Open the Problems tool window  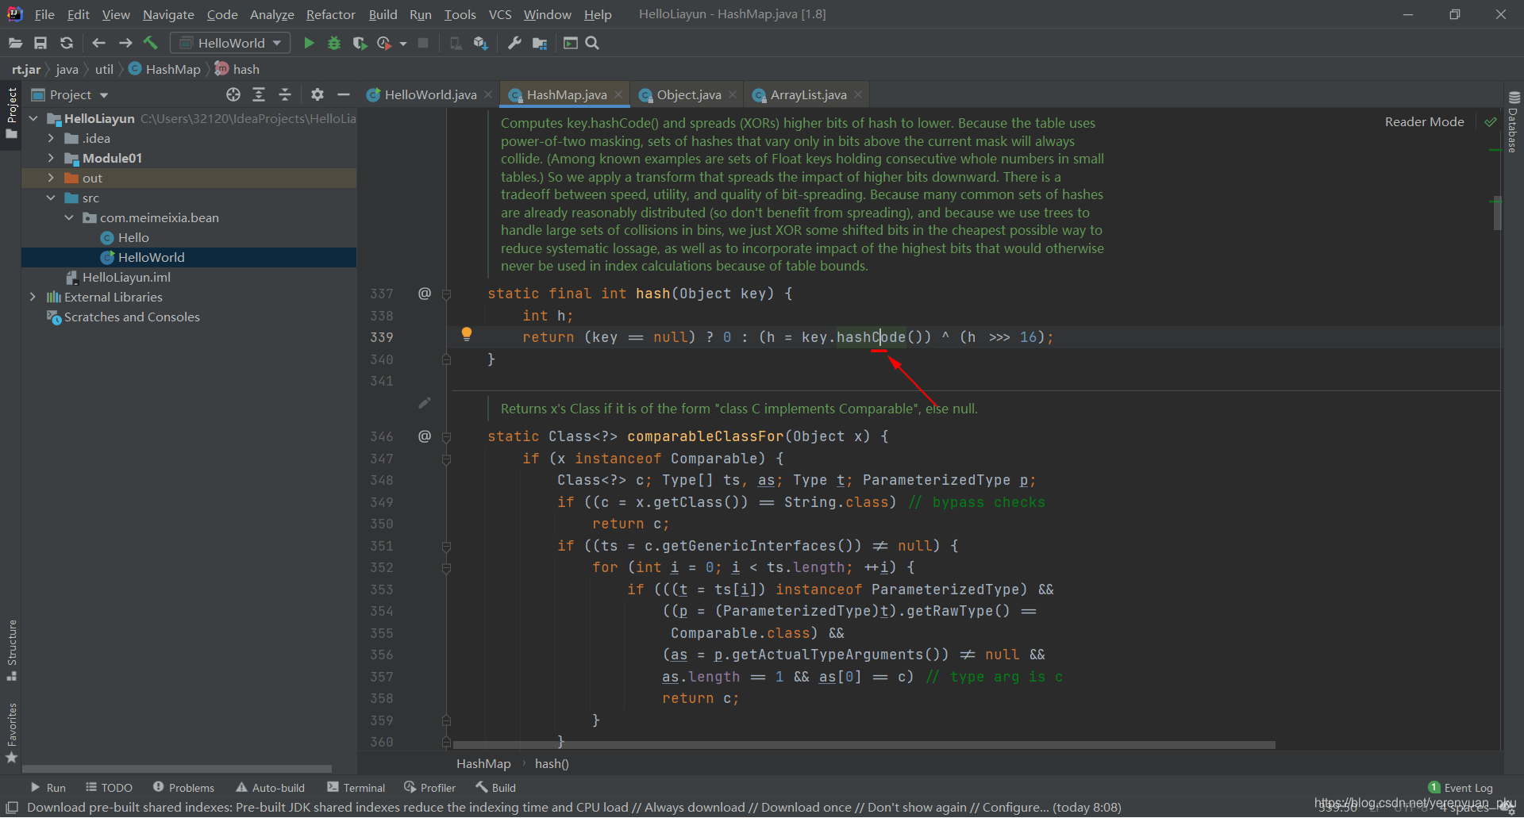[x=183, y=788]
